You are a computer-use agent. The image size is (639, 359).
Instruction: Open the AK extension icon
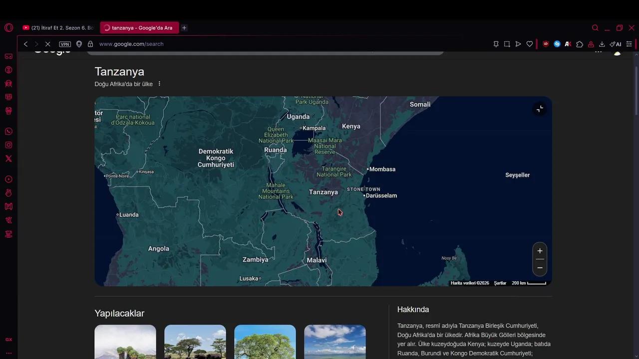click(568, 44)
